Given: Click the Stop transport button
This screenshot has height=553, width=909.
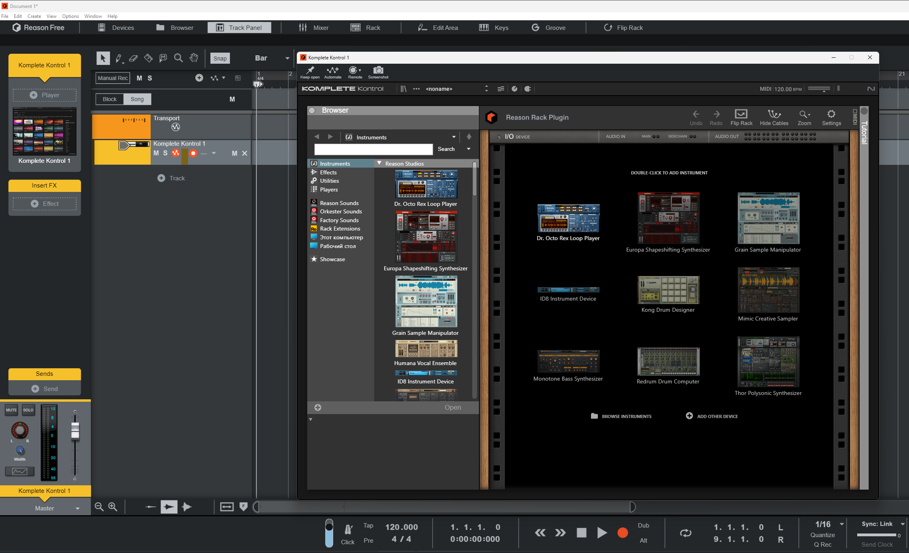Looking at the screenshot, I should (581, 533).
